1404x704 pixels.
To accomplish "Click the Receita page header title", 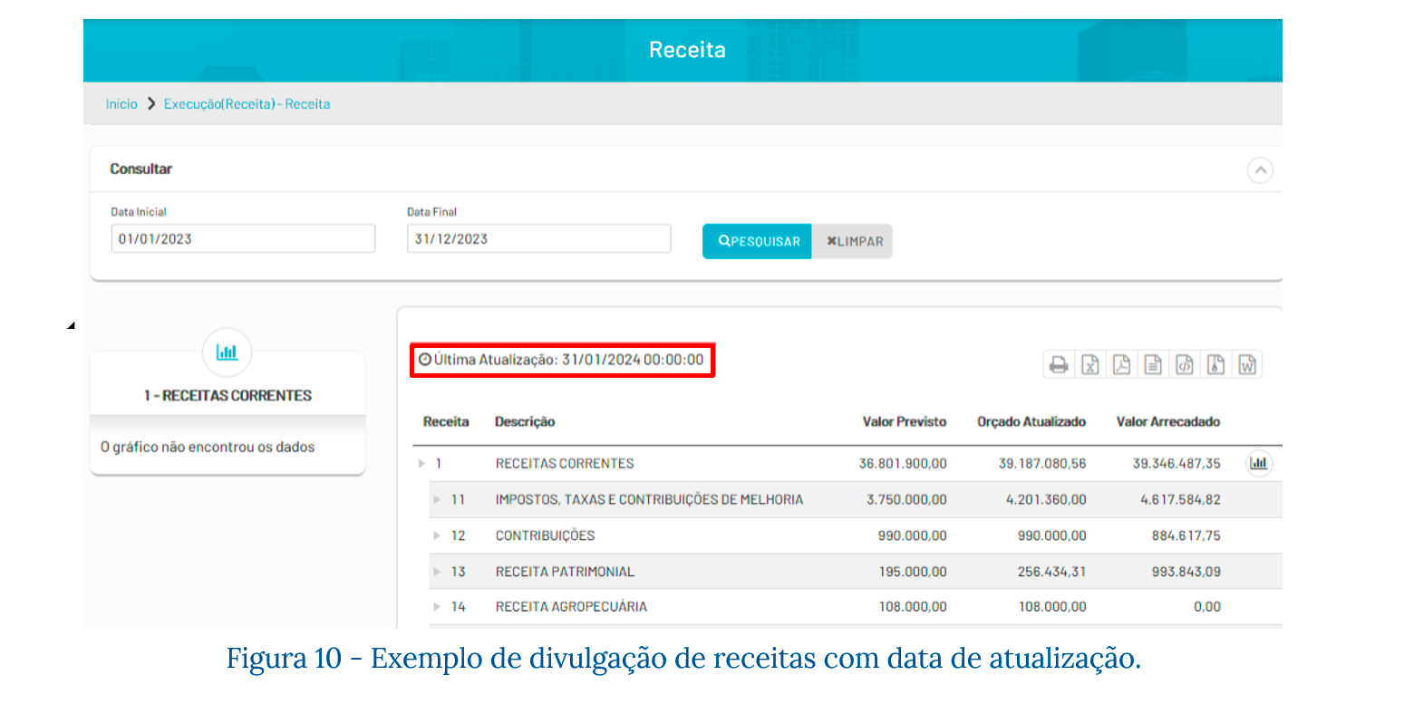I will pyautogui.click(x=687, y=50).
